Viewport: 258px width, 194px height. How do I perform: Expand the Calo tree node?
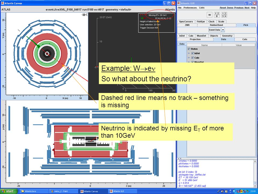tap(189, 58)
